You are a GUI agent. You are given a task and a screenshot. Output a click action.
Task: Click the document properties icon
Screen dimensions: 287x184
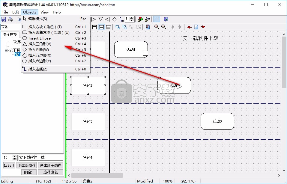148,27
